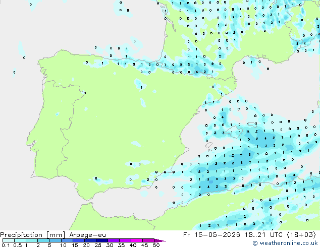320x247 pixels.
Task: Click the 30–35 mm purple legend swatch
Action: click(x=114, y=240)
